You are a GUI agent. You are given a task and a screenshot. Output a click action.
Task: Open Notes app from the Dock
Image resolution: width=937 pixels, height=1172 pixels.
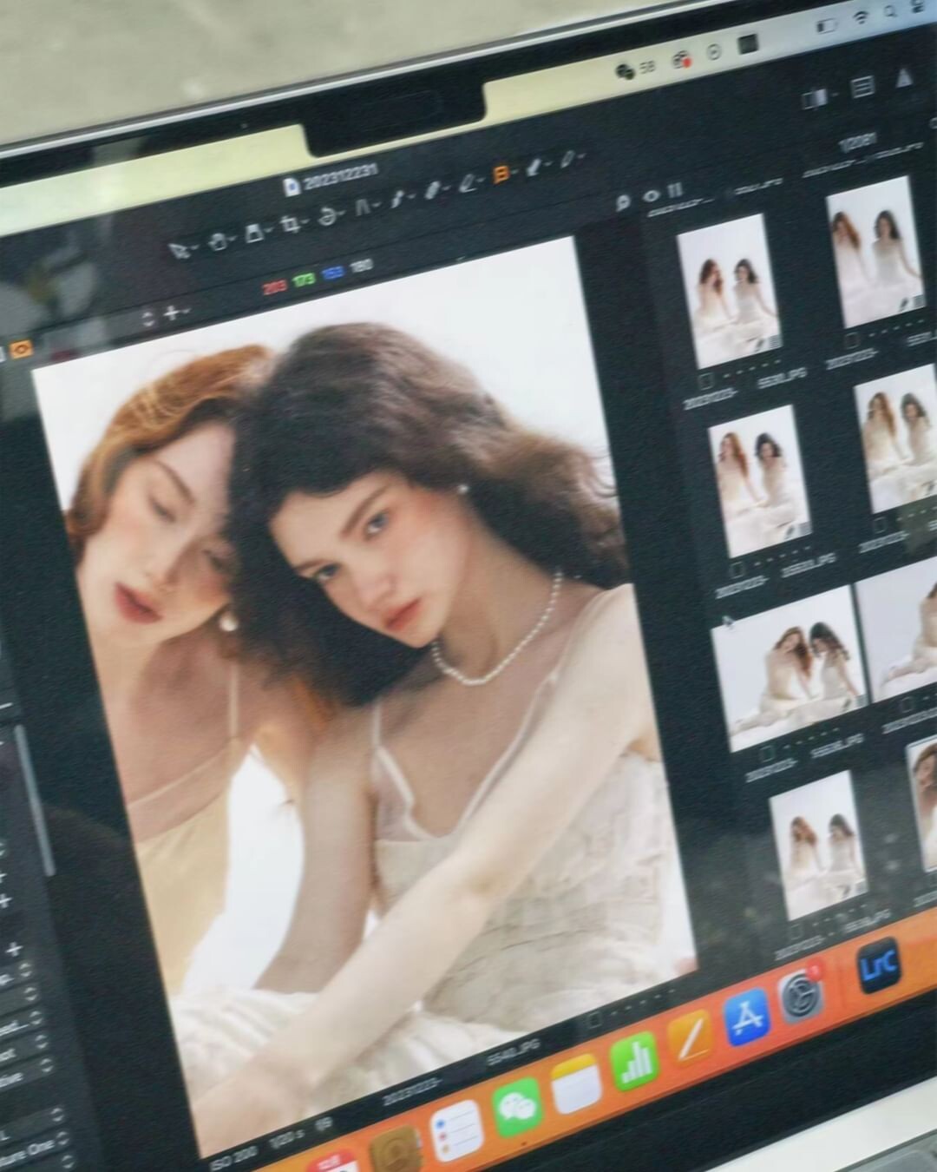tap(576, 1084)
